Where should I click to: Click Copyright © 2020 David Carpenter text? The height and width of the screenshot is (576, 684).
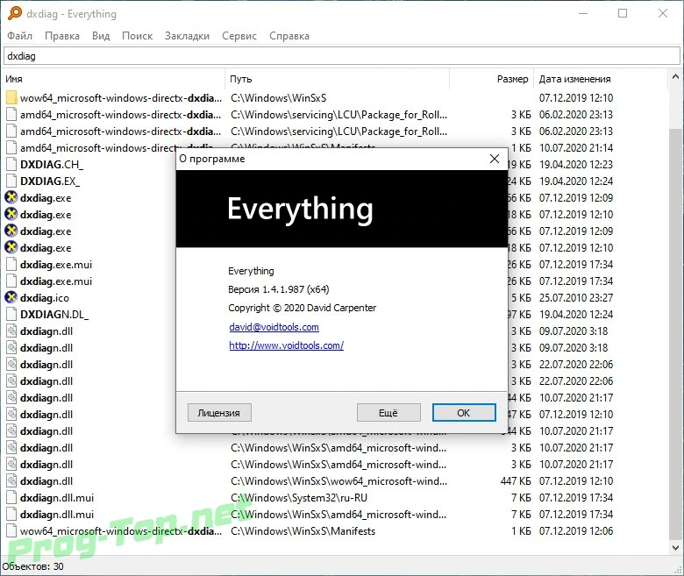click(302, 308)
